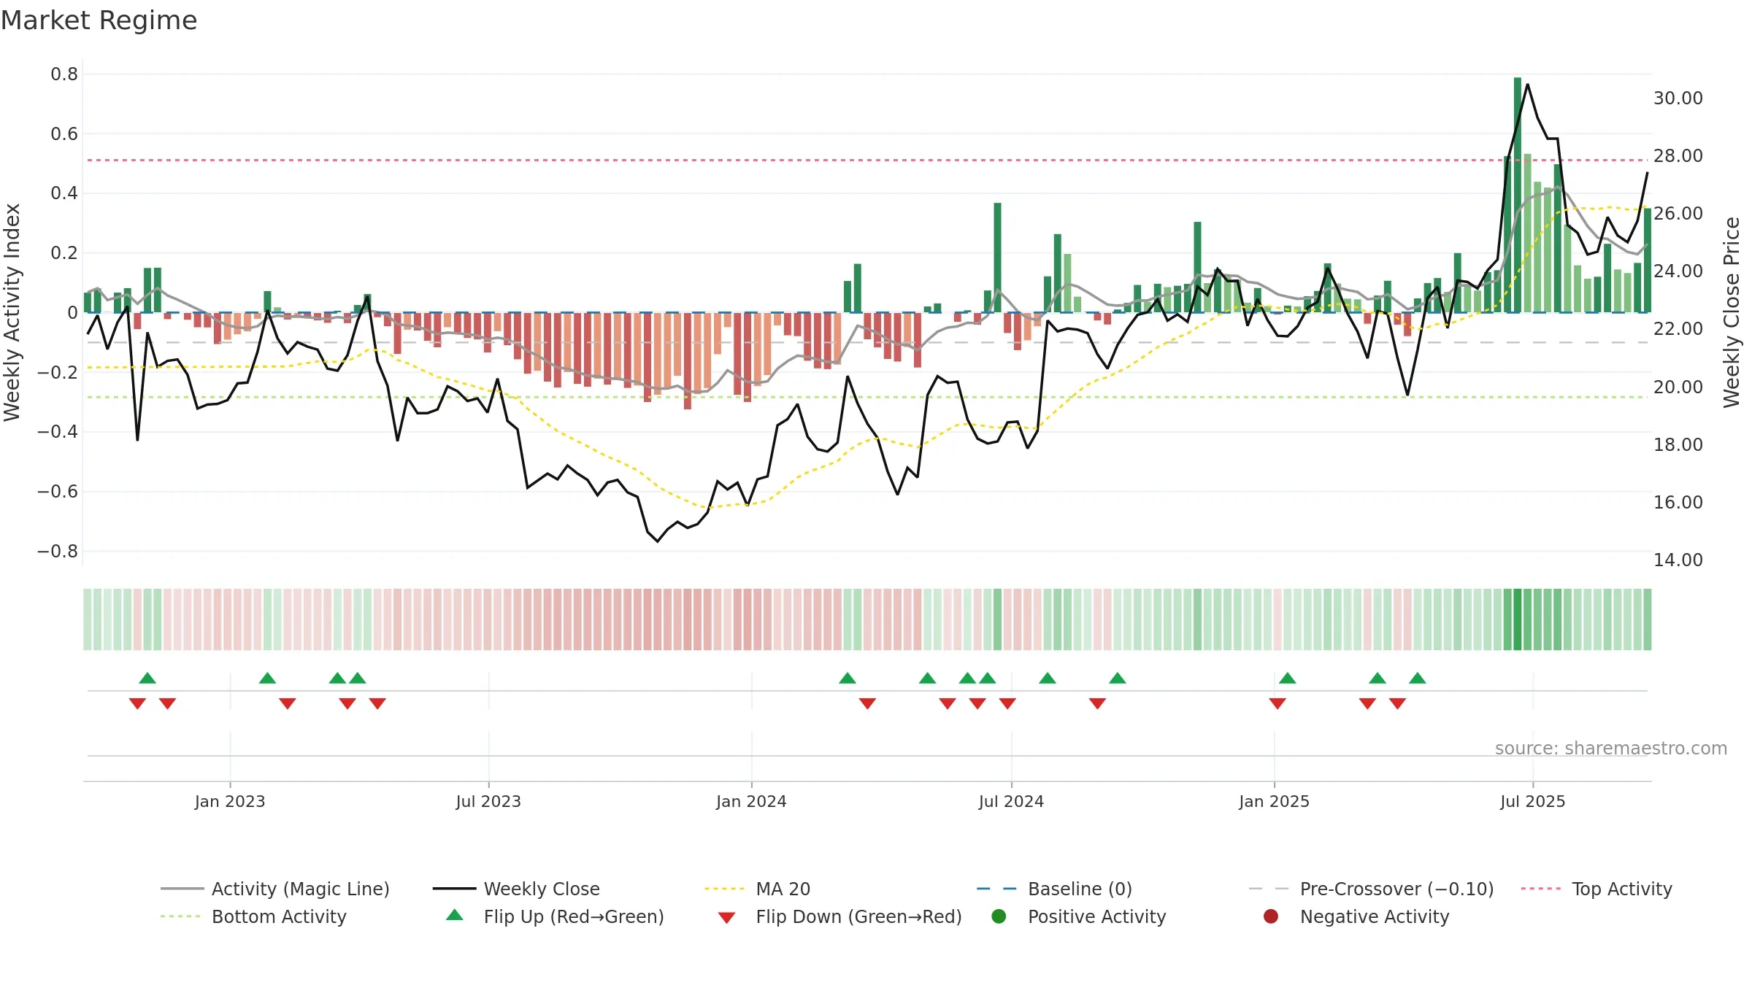Screen dimensions: 1752x985
Task: Click the first green flip-up triangle marker
Action: (x=147, y=678)
